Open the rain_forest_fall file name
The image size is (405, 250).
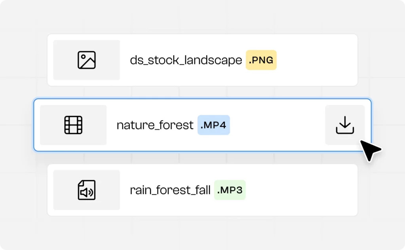(170, 190)
